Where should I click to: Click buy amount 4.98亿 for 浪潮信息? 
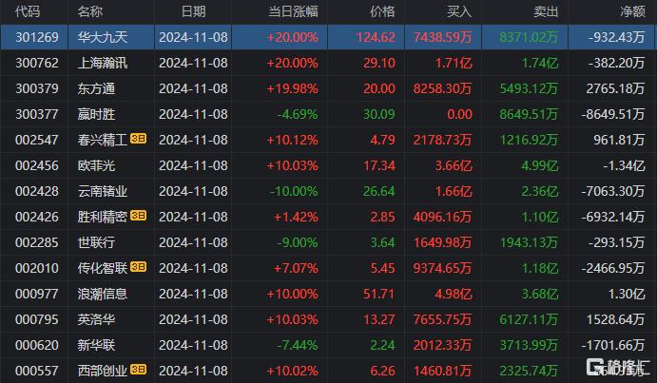pyautogui.click(x=454, y=294)
